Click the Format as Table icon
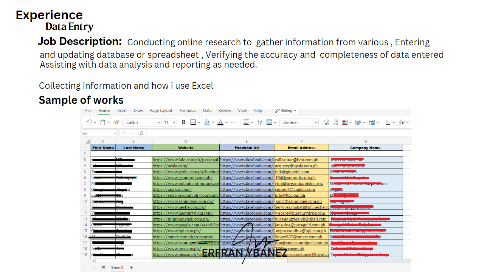This screenshot has width=484, height=272. (x=358, y=122)
